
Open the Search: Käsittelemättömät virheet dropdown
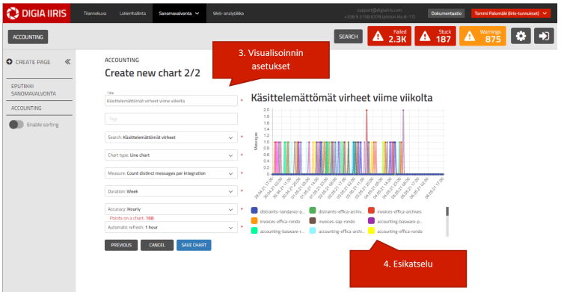pyautogui.click(x=171, y=137)
